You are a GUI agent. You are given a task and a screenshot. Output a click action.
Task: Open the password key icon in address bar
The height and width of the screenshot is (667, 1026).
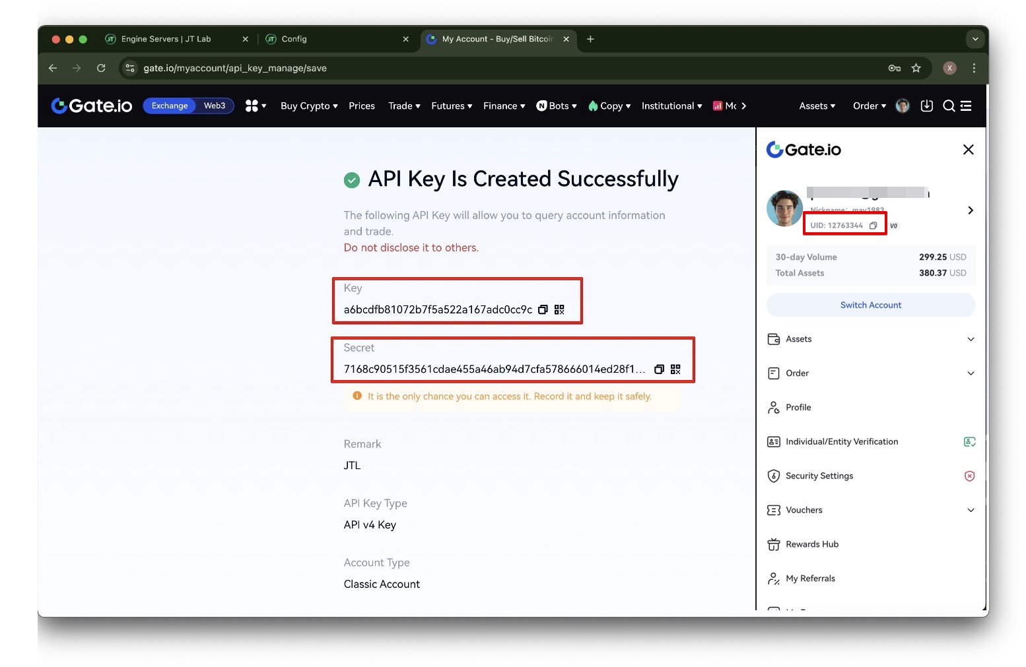(x=895, y=68)
